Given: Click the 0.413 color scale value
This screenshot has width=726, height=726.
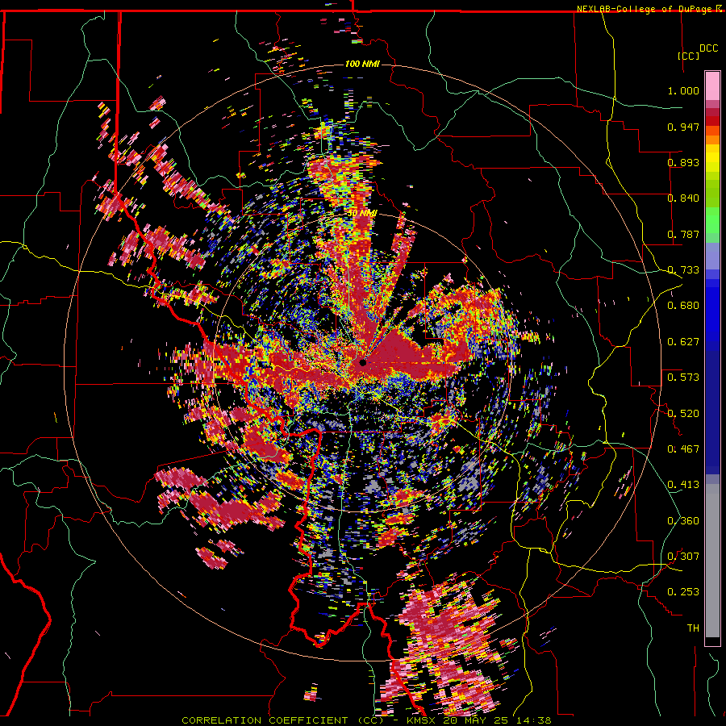Looking at the screenshot, I should point(683,485).
